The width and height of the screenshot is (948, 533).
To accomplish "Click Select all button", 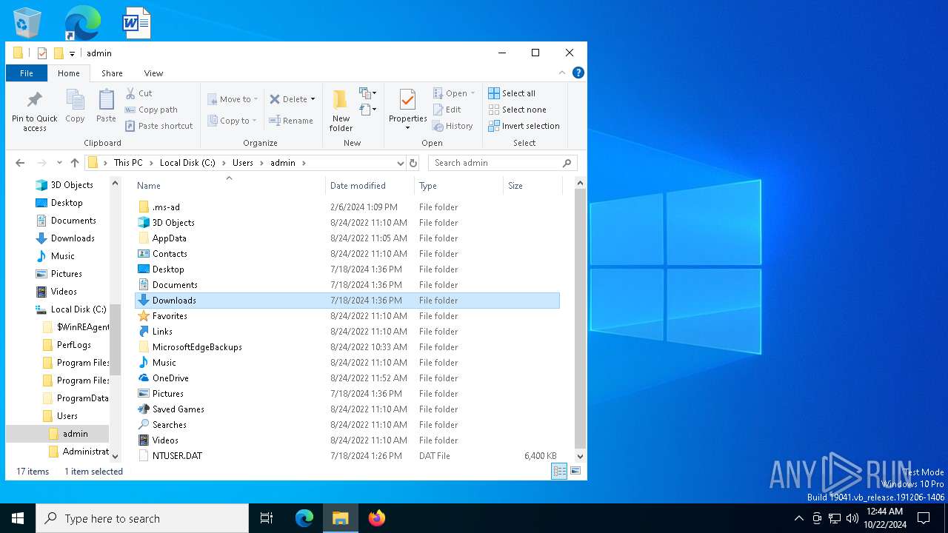I will (x=512, y=93).
